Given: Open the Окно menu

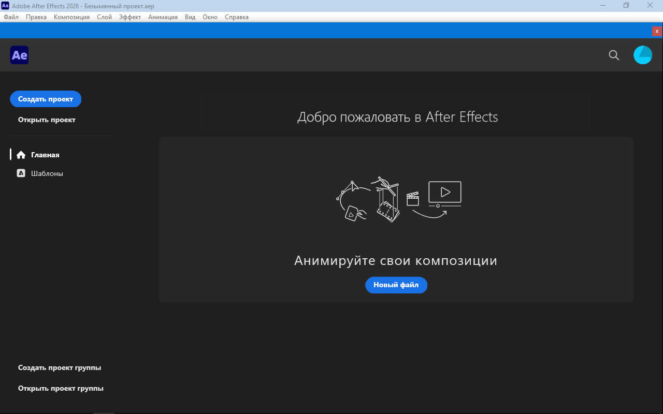Looking at the screenshot, I should pyautogui.click(x=210, y=17).
